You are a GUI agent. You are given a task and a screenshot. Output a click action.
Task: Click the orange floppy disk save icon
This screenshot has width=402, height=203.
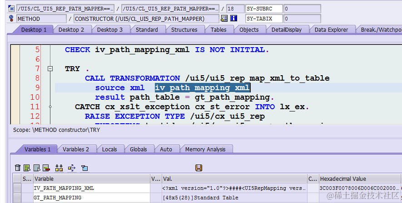click(x=199, y=168)
